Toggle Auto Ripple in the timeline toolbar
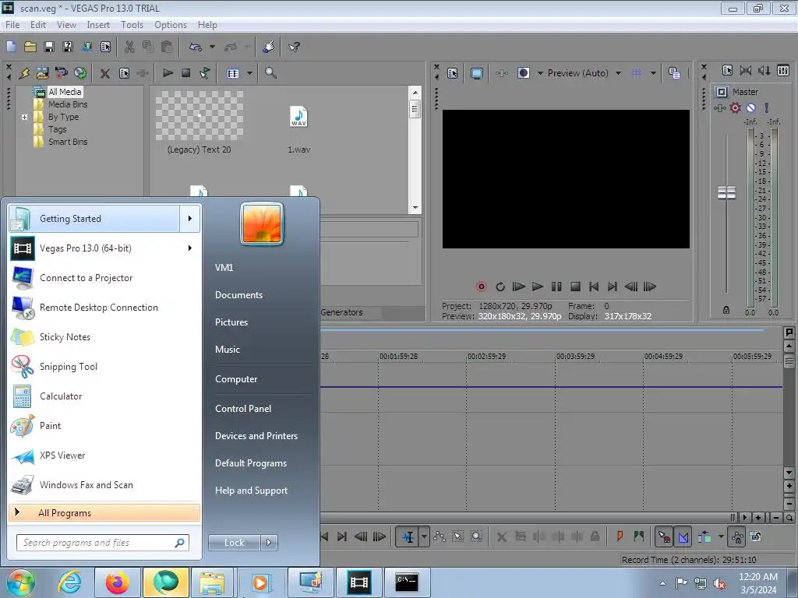Image resolution: width=798 pixels, height=598 pixels. tap(704, 536)
